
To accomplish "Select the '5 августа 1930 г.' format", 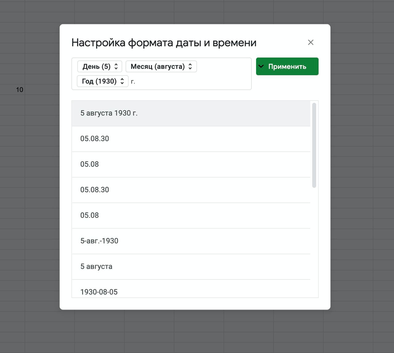I will coord(191,113).
